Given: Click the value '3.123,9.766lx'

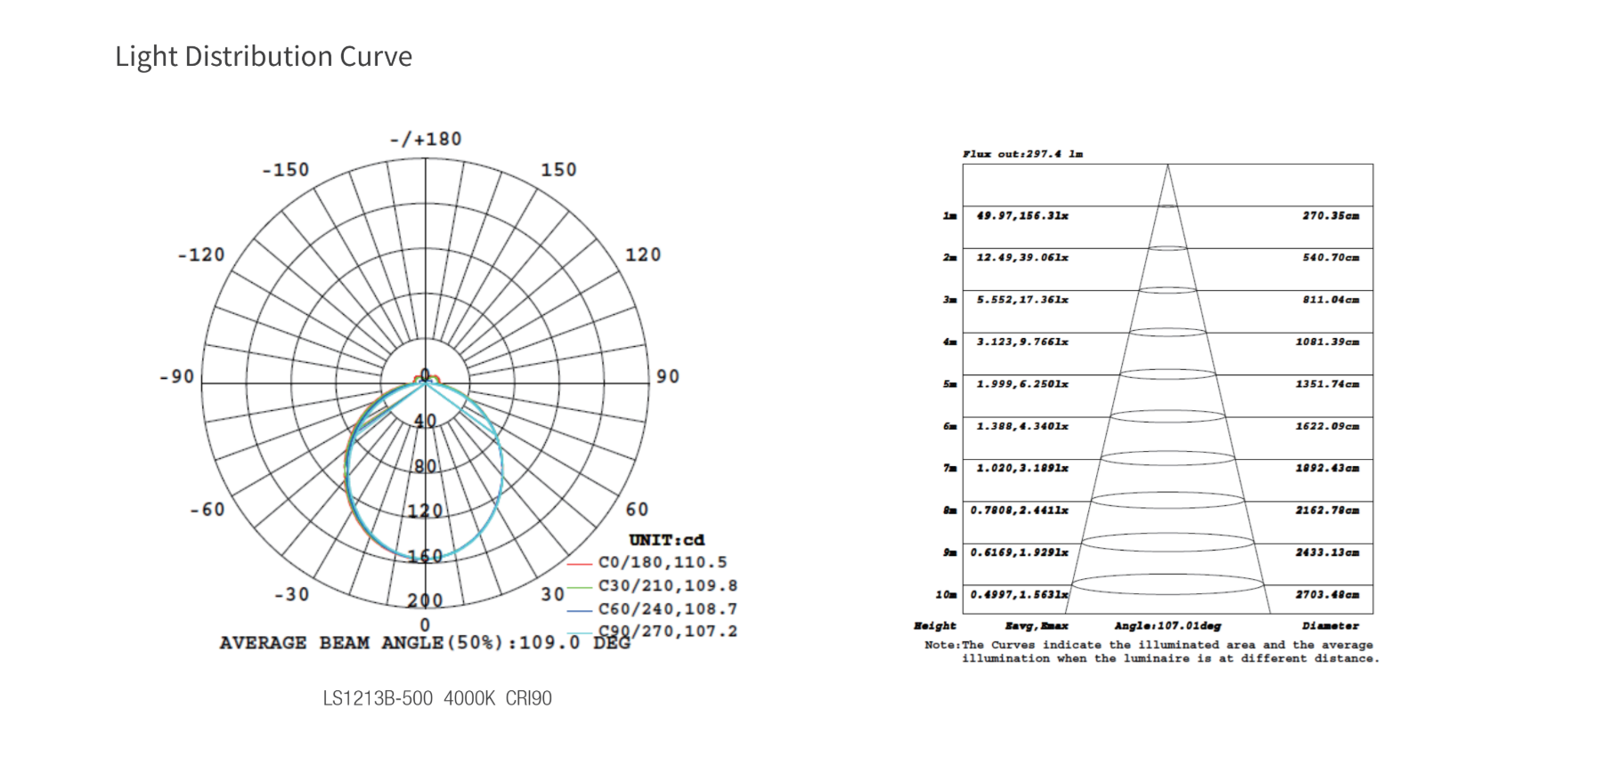Looking at the screenshot, I should pos(1022,342).
